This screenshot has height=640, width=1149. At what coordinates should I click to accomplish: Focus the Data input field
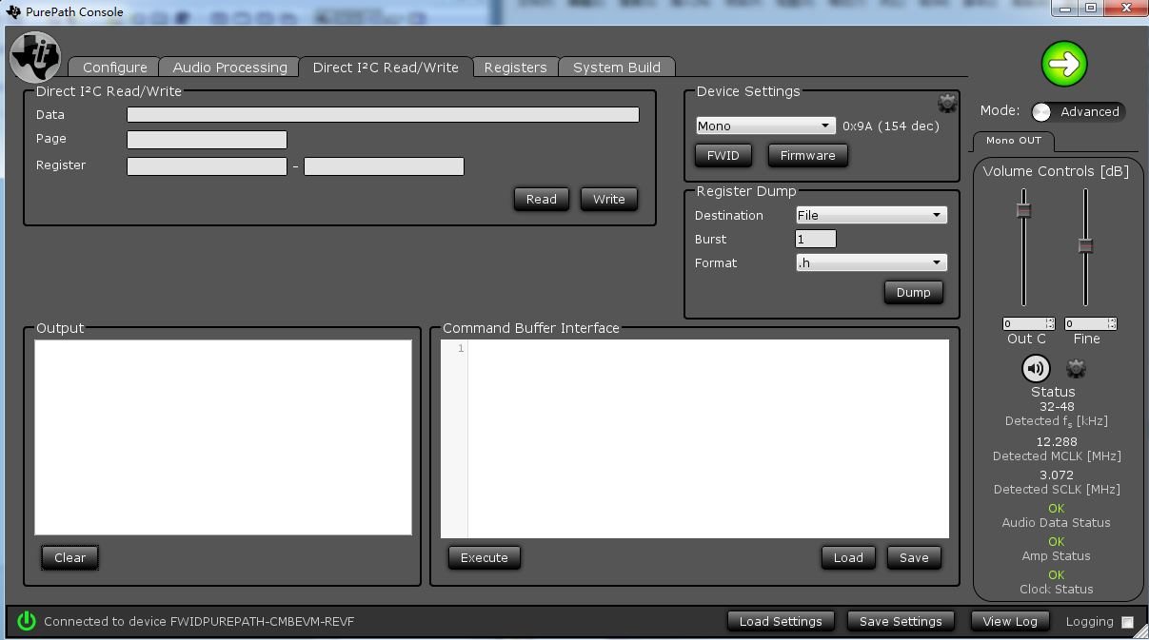pyautogui.click(x=383, y=114)
